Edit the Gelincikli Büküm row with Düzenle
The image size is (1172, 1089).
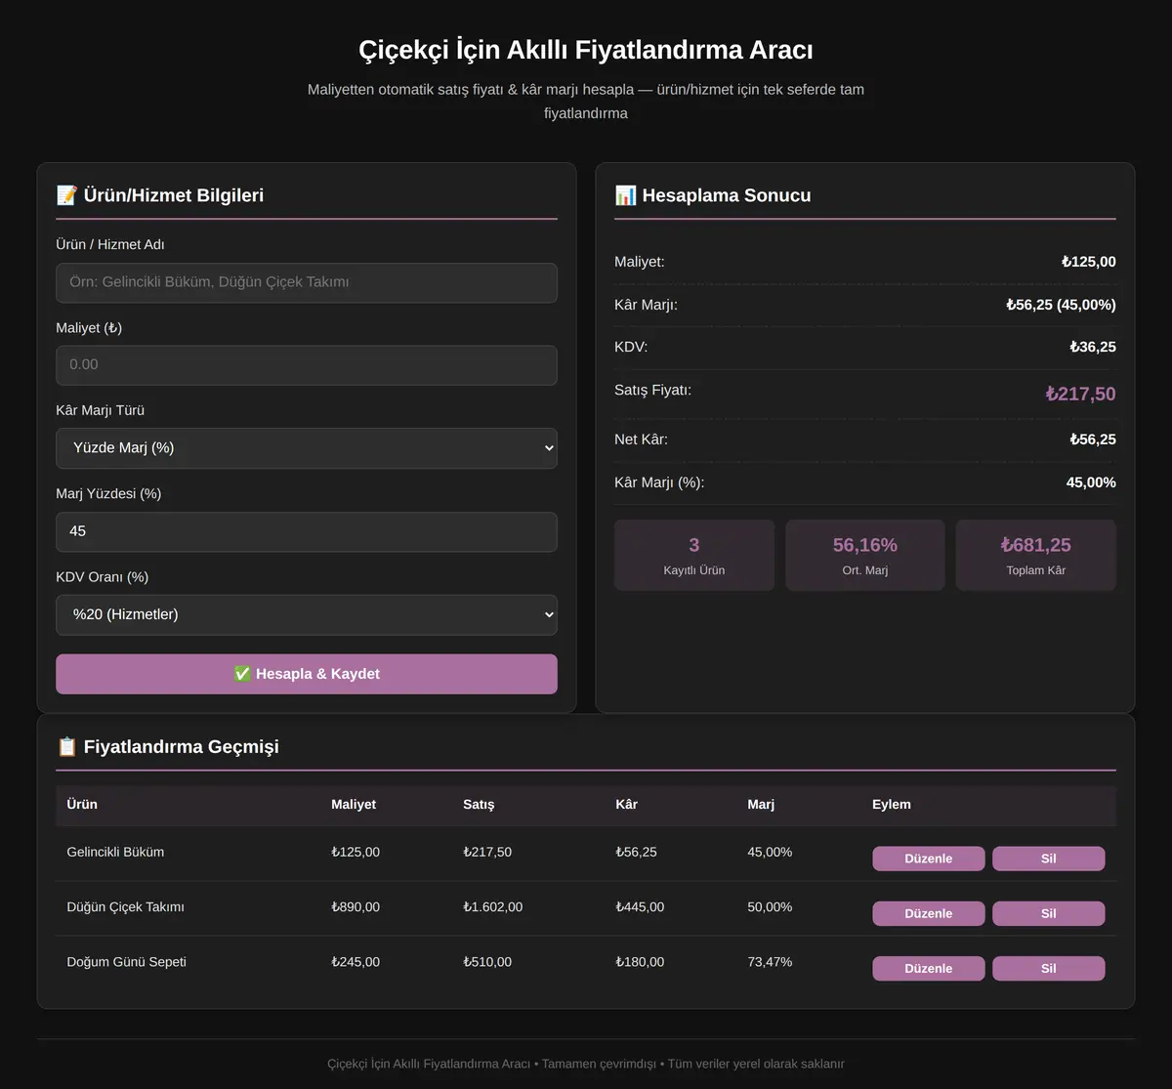click(928, 859)
